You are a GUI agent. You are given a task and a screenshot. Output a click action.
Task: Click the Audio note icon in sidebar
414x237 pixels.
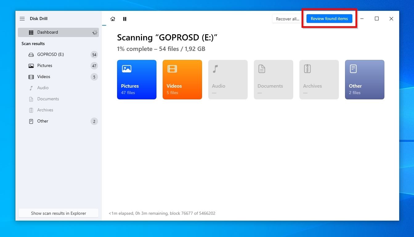[x=31, y=88]
